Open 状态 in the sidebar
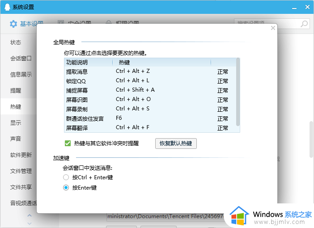Viewport: 314px width, 228px height. click(16, 42)
